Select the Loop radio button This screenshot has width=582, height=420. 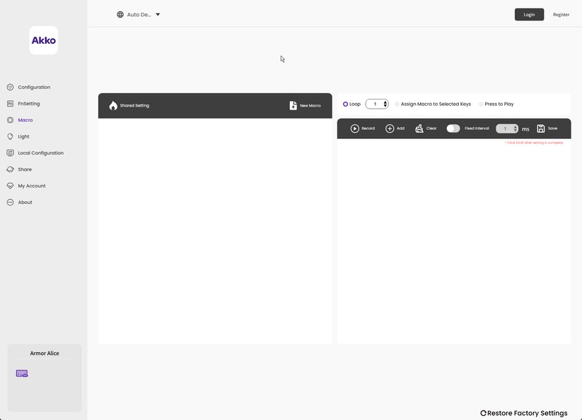tap(345, 104)
